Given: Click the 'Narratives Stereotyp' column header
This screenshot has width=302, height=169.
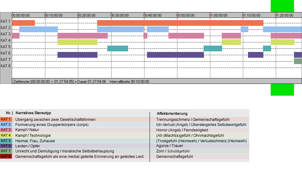Looking at the screenshot, I should (33, 113).
